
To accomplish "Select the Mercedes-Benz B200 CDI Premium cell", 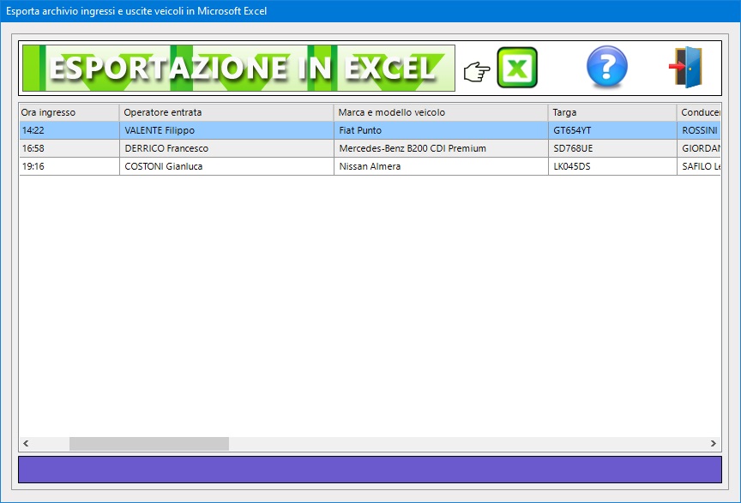I will pyautogui.click(x=441, y=148).
